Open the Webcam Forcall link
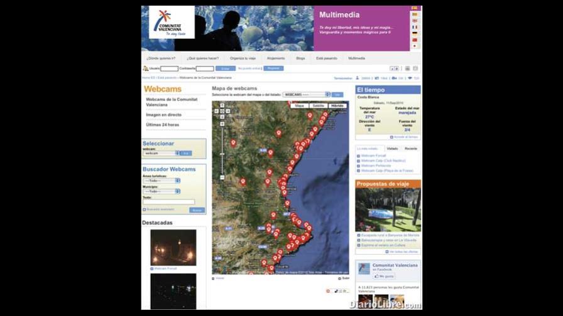563x316 pixels. (373, 156)
